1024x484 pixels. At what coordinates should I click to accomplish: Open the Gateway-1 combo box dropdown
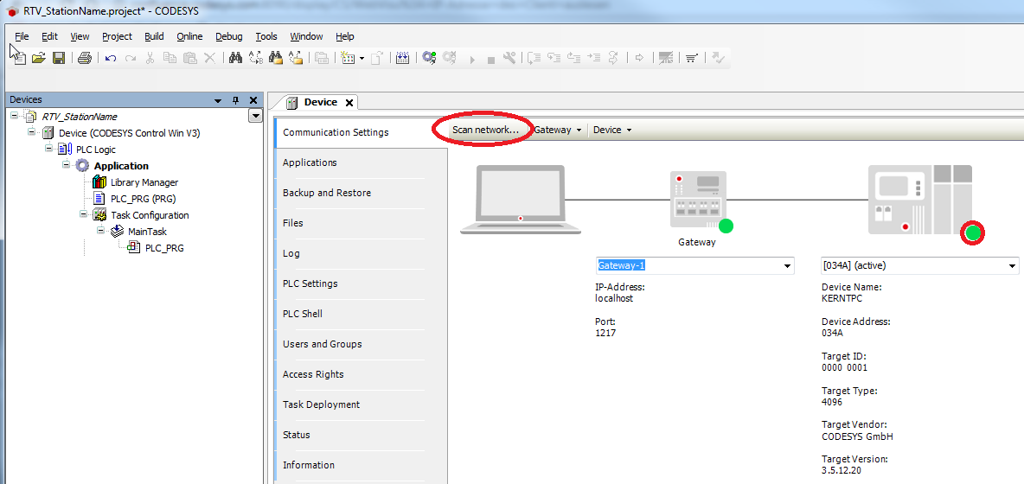pyautogui.click(x=787, y=266)
